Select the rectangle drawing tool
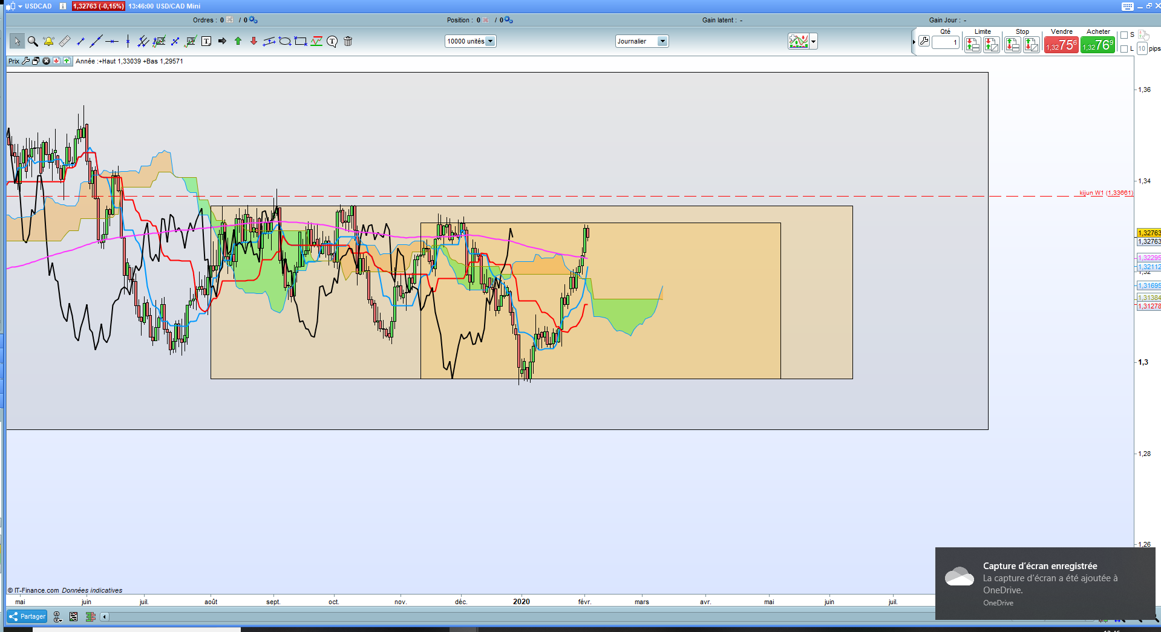The image size is (1161, 632). point(301,41)
